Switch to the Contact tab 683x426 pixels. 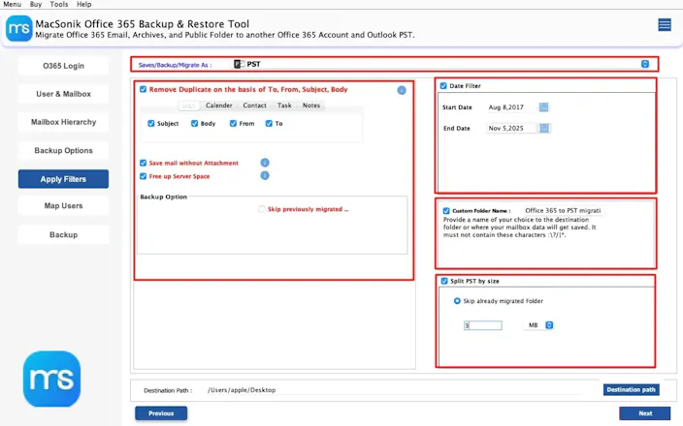point(254,106)
